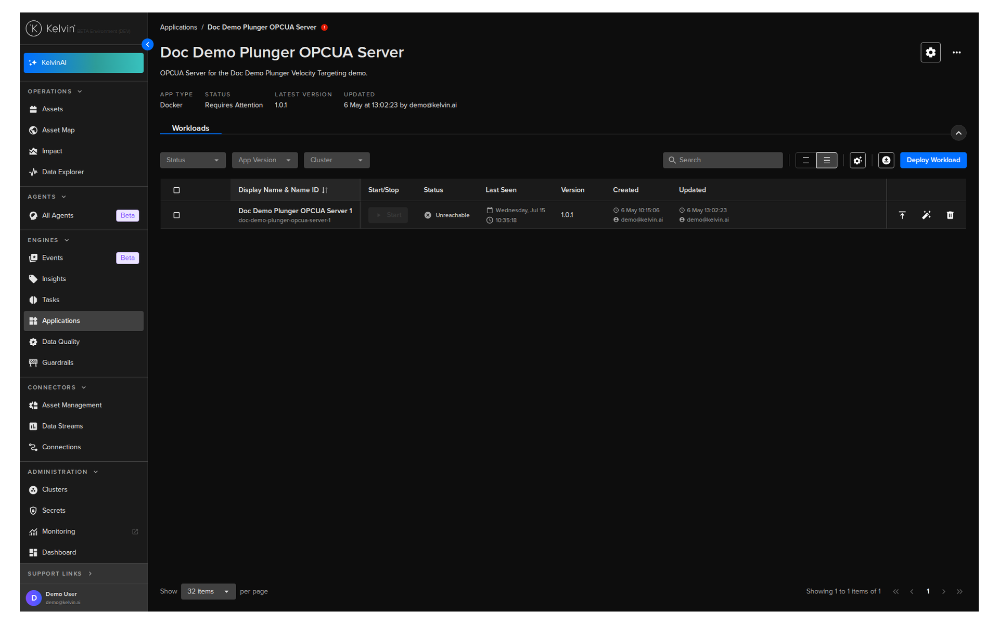Collapse the Connectors sidebar section
The height and width of the screenshot is (624, 999).
(x=57, y=387)
